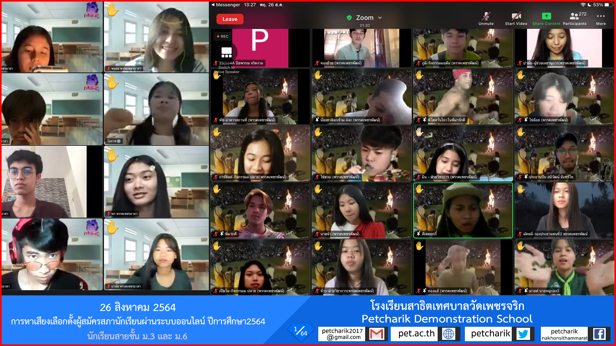616x346 pixels.
Task: Click raised hand on เปียโน tile
Action: [217, 246]
